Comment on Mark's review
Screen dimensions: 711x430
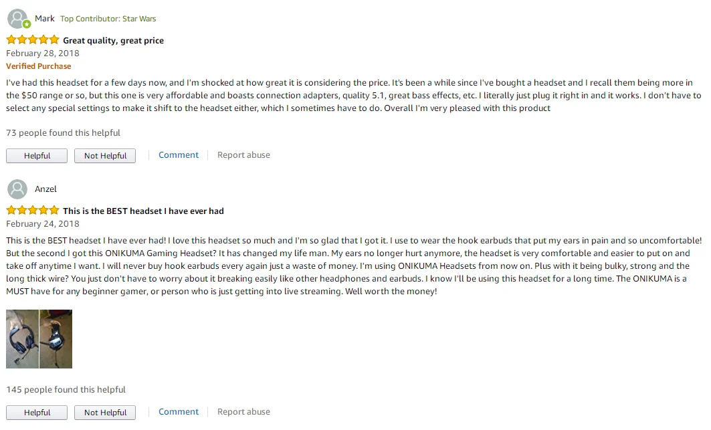point(179,155)
